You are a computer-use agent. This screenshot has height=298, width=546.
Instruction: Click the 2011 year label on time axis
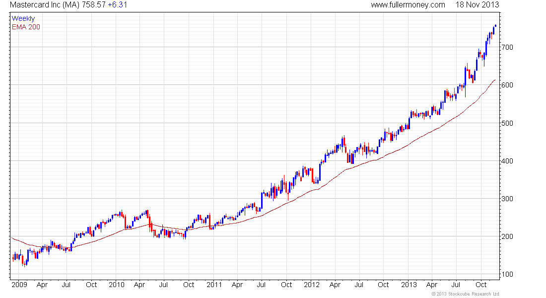click(x=214, y=285)
